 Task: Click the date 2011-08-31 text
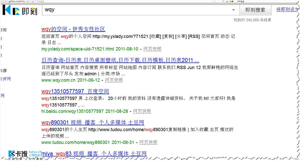(x=123, y=142)
